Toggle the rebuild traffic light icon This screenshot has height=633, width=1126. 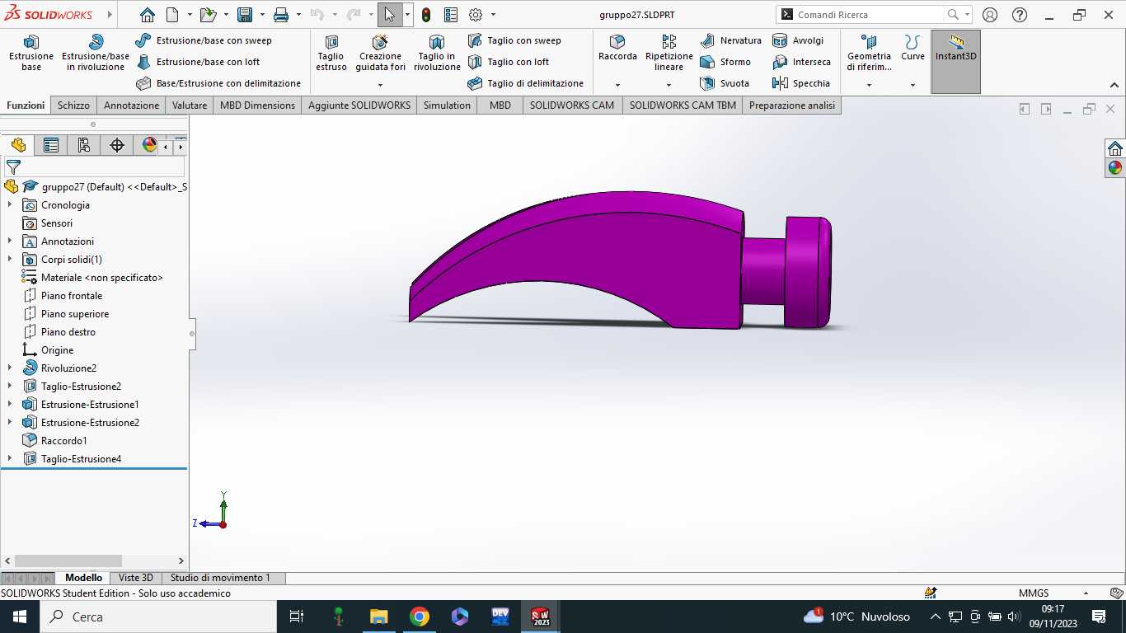[426, 15]
